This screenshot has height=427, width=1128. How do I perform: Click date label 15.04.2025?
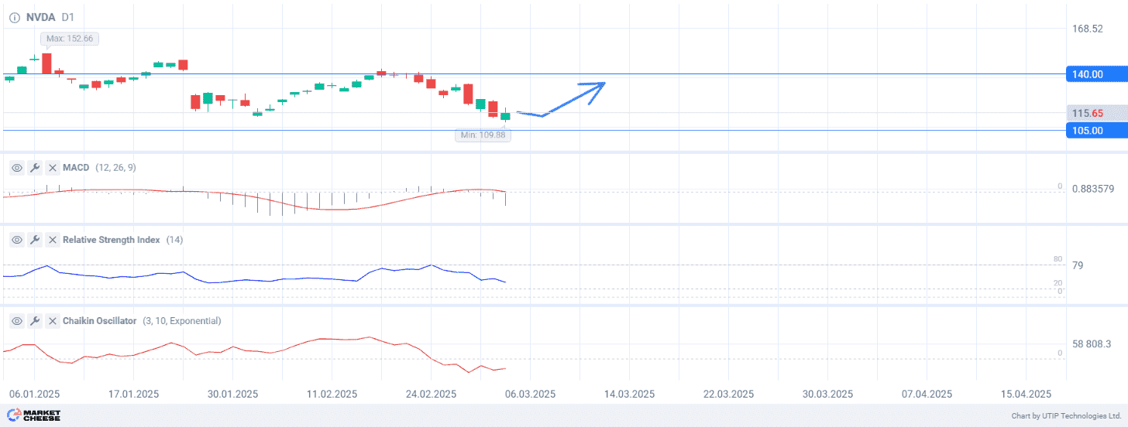click(x=1026, y=394)
